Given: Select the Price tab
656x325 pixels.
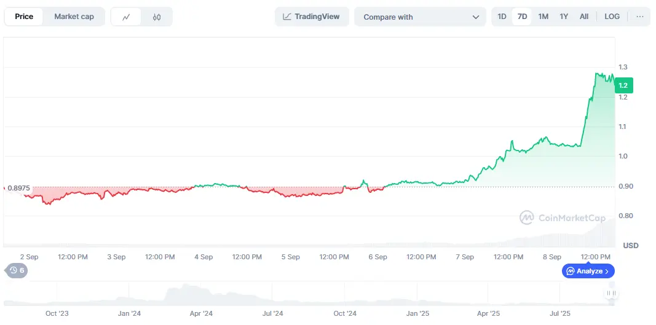Looking at the screenshot, I should point(24,17).
